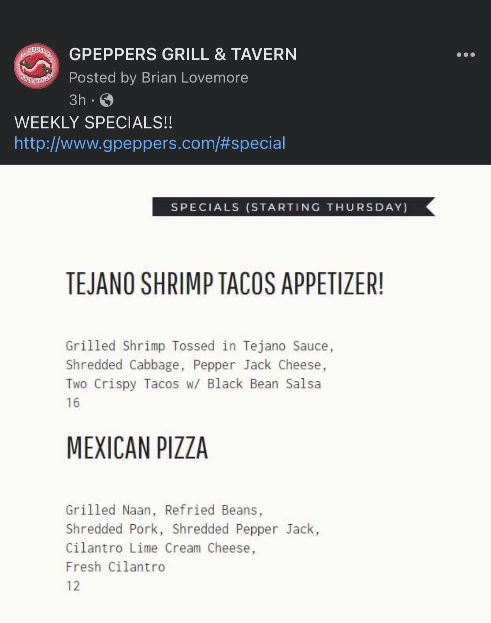This screenshot has height=623, width=491.
Task: Click the Specials (Starting Thursday) banner
Action: [x=289, y=207]
